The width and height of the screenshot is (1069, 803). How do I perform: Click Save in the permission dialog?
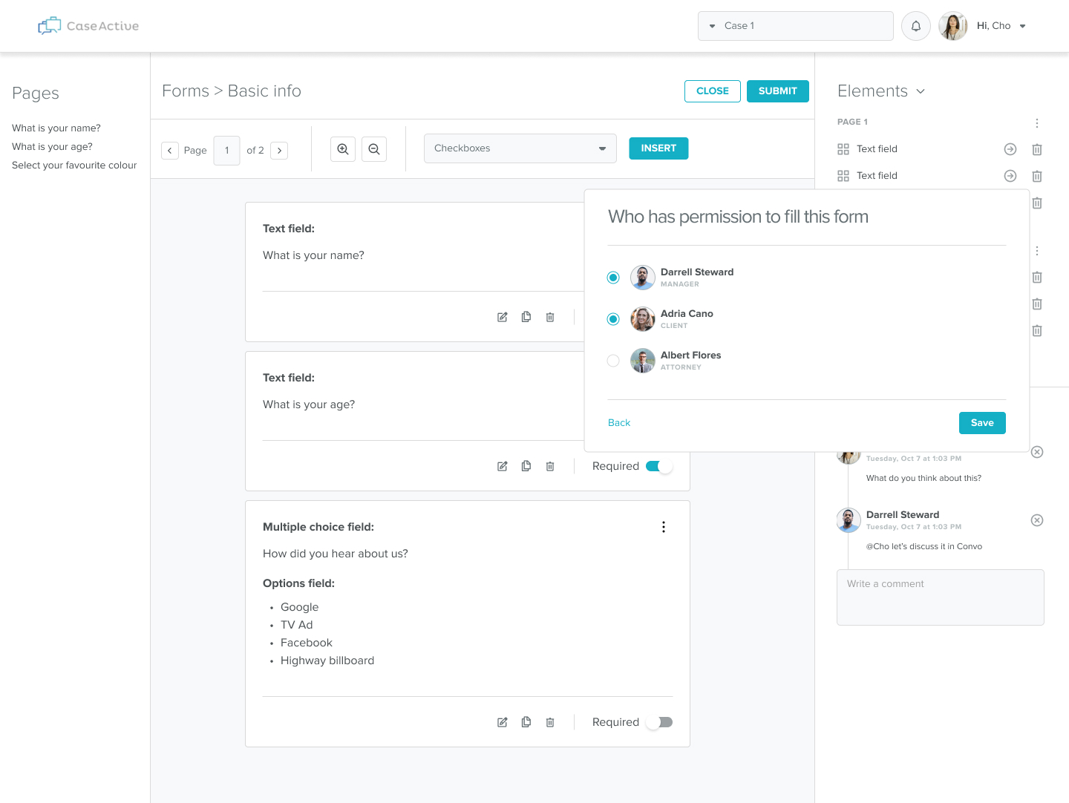pyautogui.click(x=982, y=423)
